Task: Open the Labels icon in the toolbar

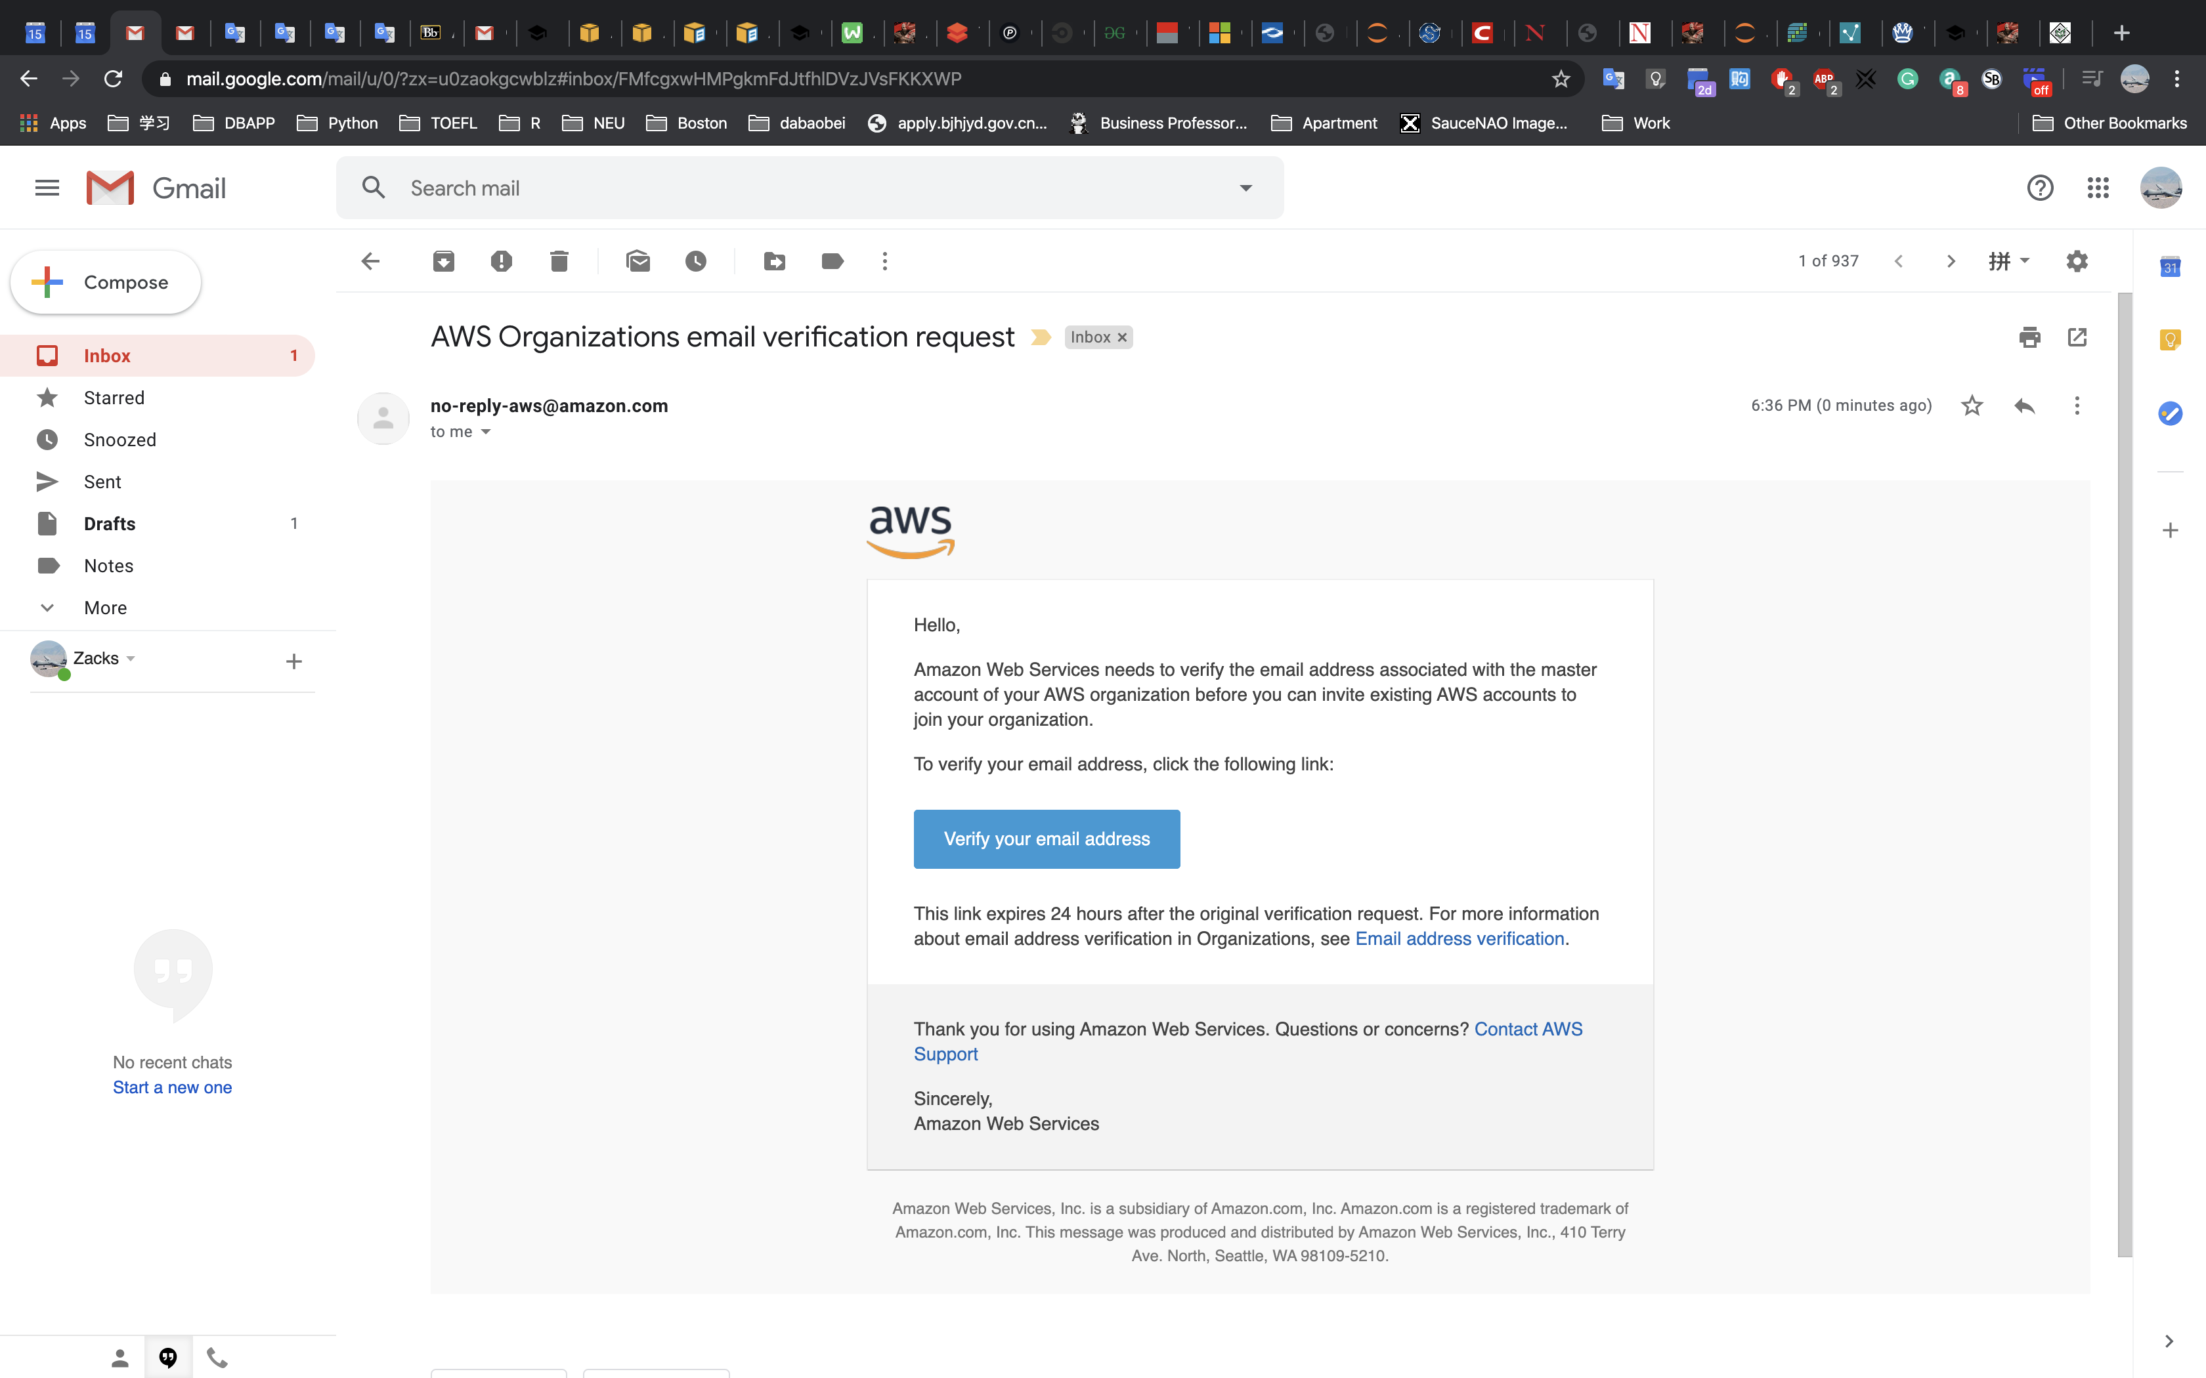Action: click(x=833, y=262)
